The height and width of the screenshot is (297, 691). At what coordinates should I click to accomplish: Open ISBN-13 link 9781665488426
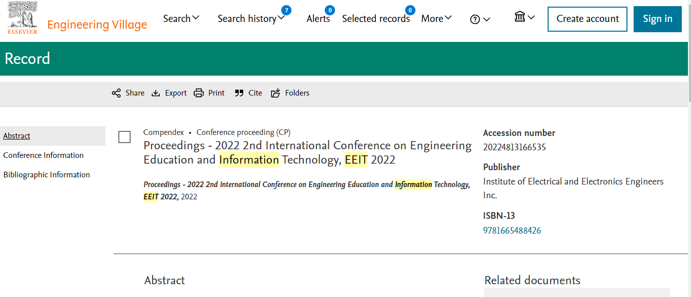tap(512, 231)
